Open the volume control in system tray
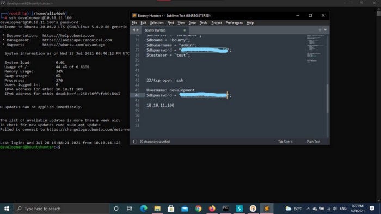The height and width of the screenshot is (214, 381). pyautogui.click(x=335, y=209)
